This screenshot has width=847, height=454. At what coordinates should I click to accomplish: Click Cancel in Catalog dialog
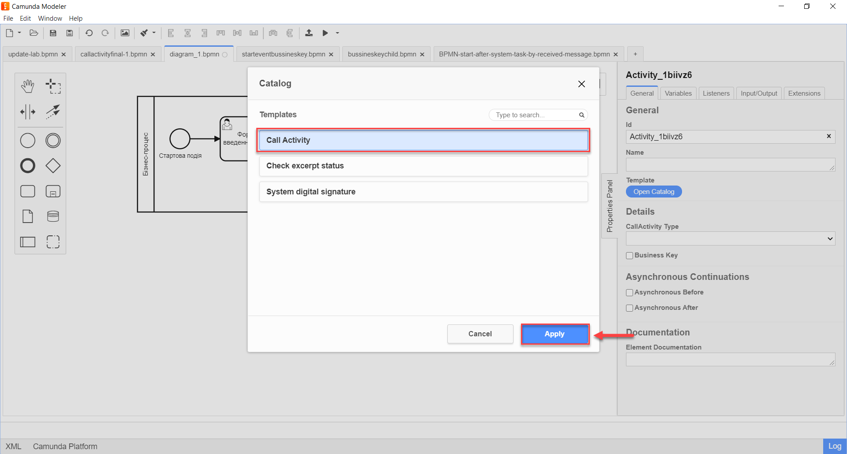click(480, 334)
